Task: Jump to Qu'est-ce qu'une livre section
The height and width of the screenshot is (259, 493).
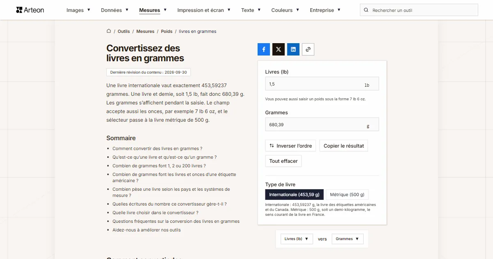Action: pyautogui.click(x=164, y=157)
